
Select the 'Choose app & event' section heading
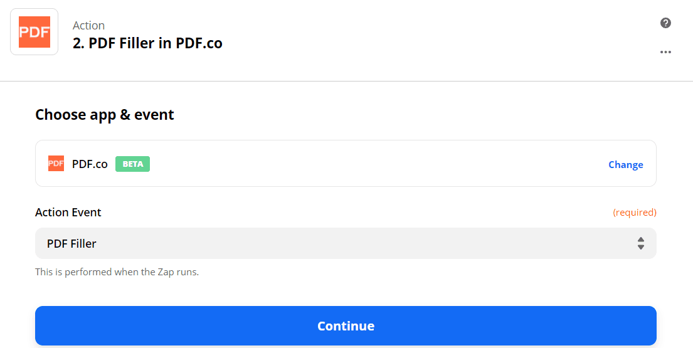tap(105, 115)
